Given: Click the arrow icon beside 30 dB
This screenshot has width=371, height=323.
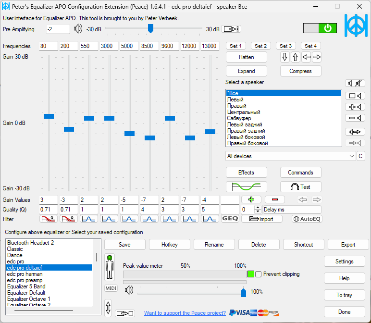Looking at the screenshot, I should [231, 29].
